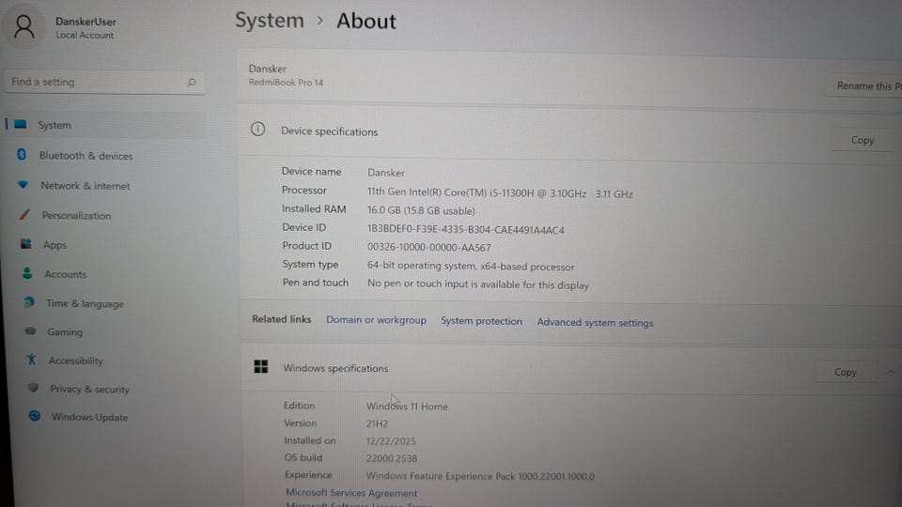Image resolution: width=902 pixels, height=507 pixels.
Task: Click the System breadcrumb link
Action: pos(270,21)
